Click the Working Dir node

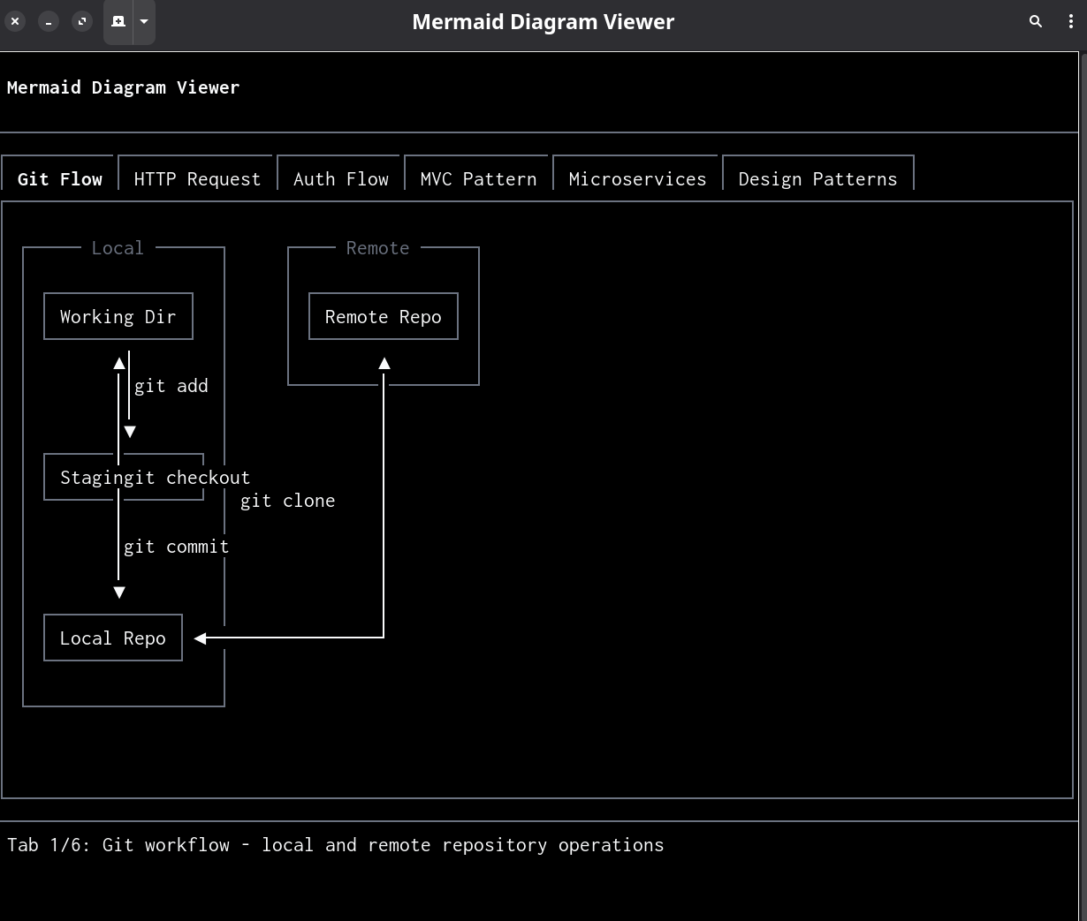tap(118, 317)
